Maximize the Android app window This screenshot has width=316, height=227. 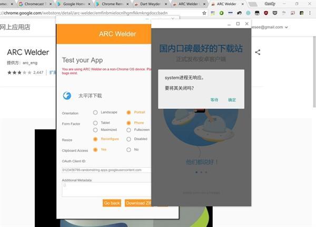pyautogui.click(x=238, y=24)
